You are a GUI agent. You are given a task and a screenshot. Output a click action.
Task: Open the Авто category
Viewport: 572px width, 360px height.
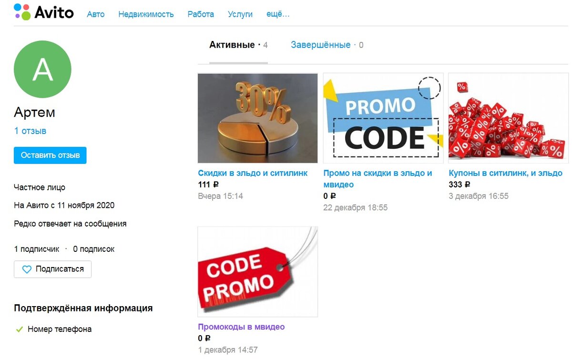click(x=96, y=14)
